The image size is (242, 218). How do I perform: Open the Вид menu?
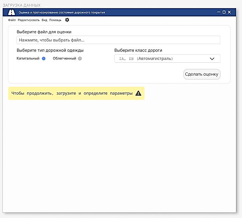click(44, 20)
